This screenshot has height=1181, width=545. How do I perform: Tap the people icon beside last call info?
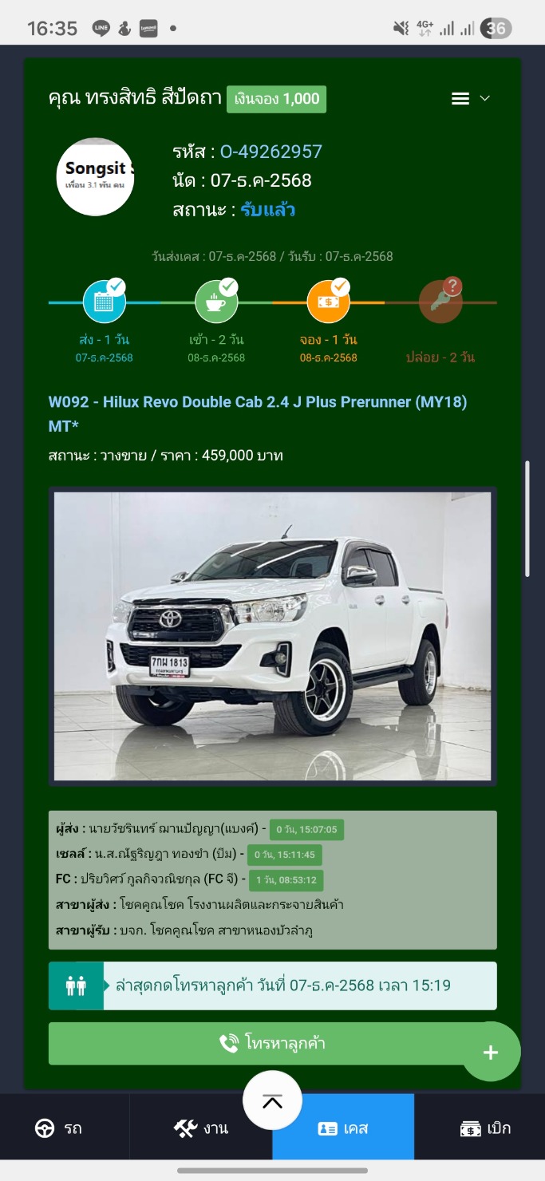pos(76,985)
